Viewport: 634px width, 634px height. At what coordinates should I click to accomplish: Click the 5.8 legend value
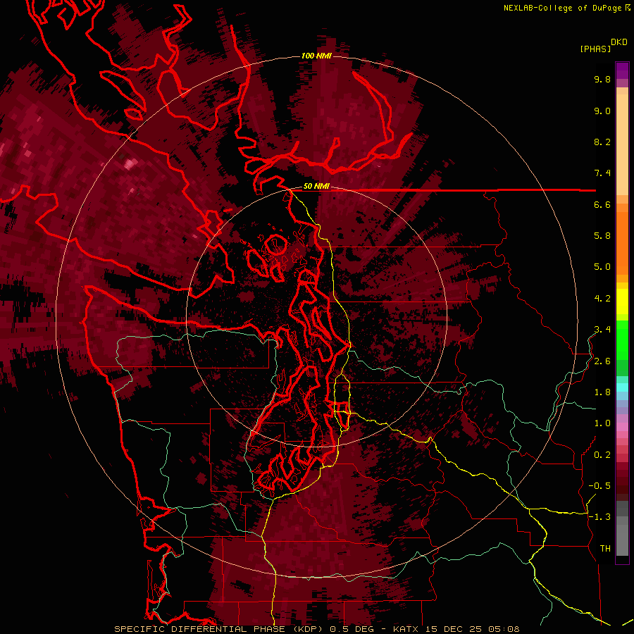(602, 236)
